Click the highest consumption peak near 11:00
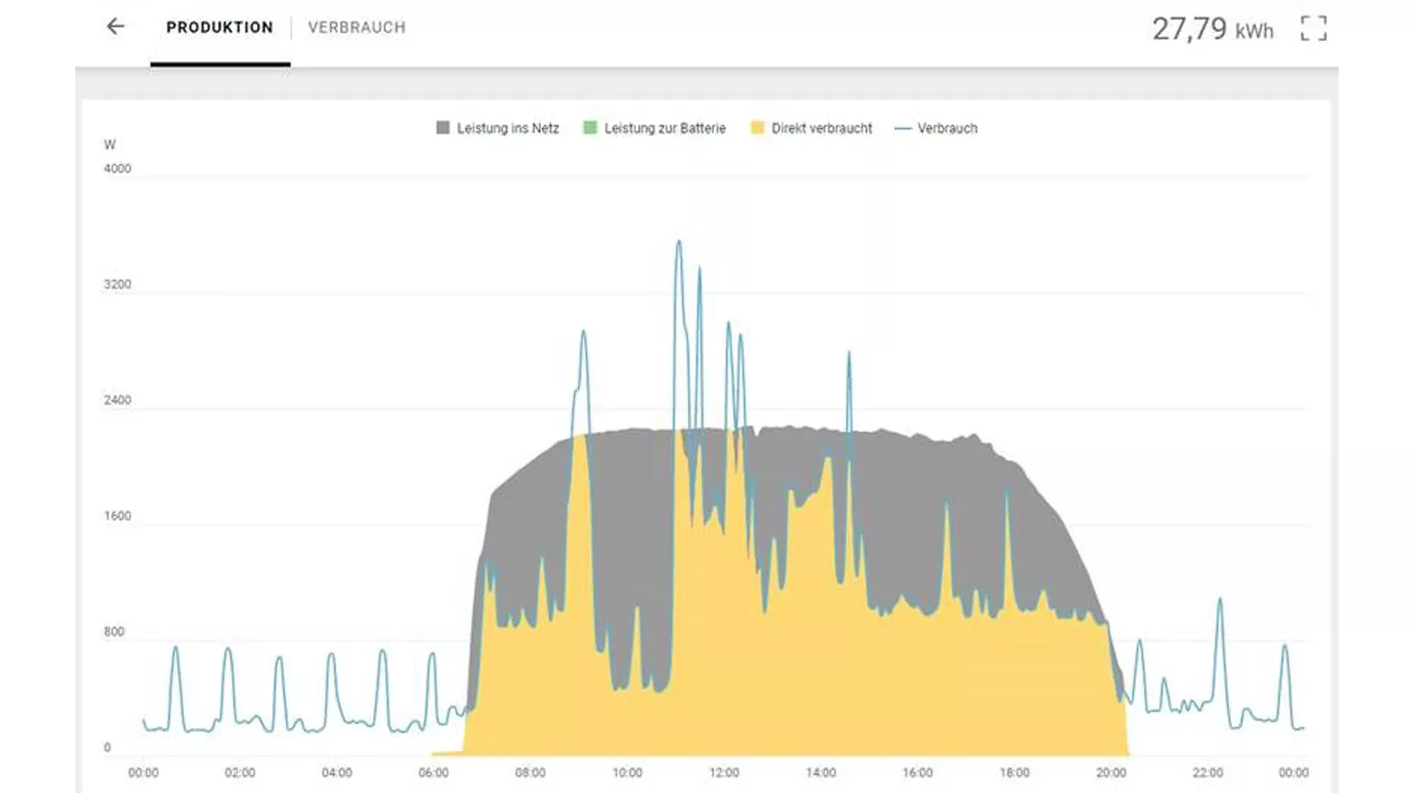Screen dimensions: 1414x793 tap(679, 244)
